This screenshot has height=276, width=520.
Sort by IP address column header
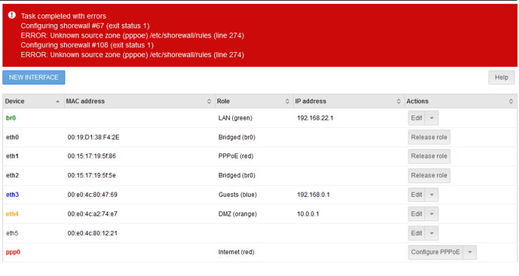[349, 102]
